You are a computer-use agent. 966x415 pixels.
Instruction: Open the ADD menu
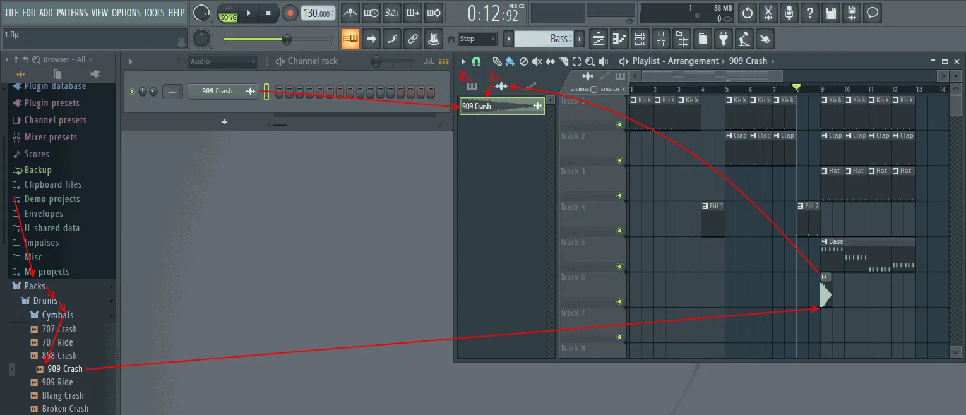pyautogui.click(x=46, y=13)
